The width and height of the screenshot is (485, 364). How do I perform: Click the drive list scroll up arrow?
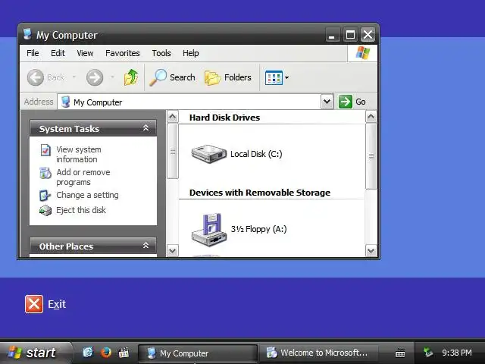(x=371, y=117)
